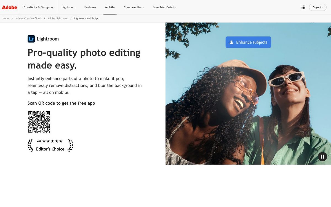Image resolution: width=331 pixels, height=207 pixels.
Task: Click the Instantly enhance parts paragraph
Action: click(84, 86)
